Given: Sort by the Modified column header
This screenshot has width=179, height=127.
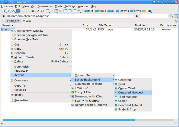Looking at the screenshot, I should click(146, 25).
